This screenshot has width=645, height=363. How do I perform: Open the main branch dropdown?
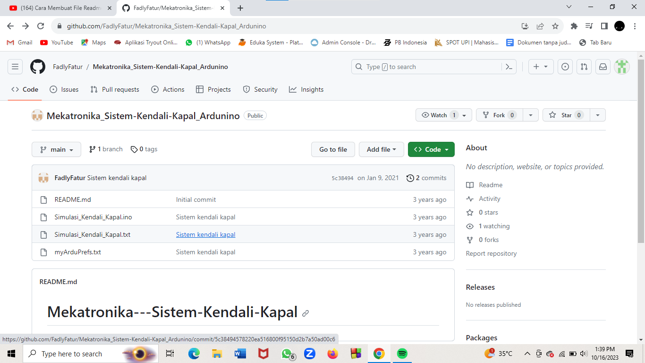(56, 149)
